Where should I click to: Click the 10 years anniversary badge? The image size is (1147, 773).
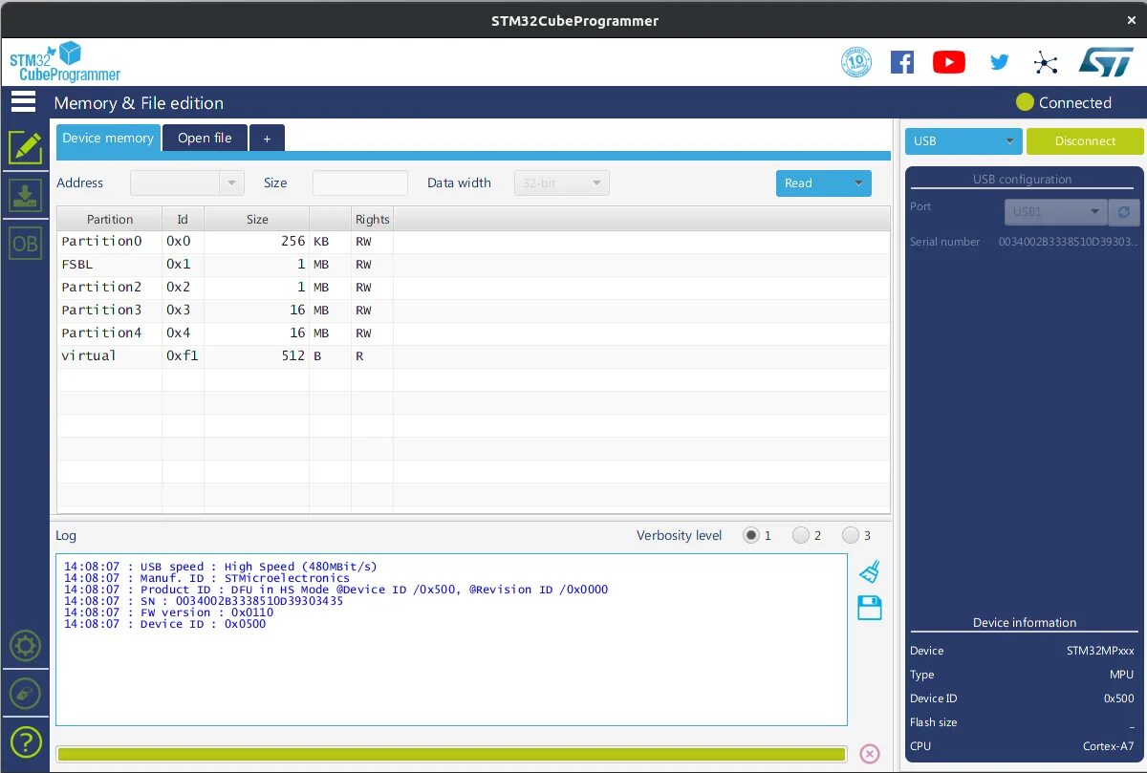[855, 62]
